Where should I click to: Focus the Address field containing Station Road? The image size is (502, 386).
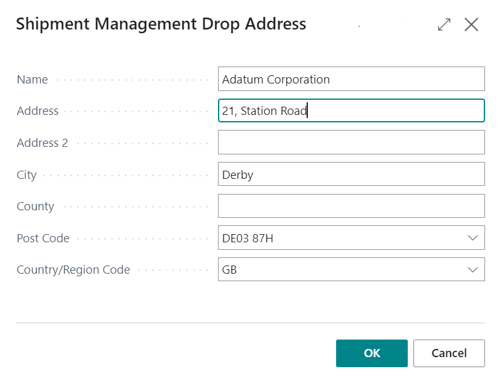pos(351,110)
